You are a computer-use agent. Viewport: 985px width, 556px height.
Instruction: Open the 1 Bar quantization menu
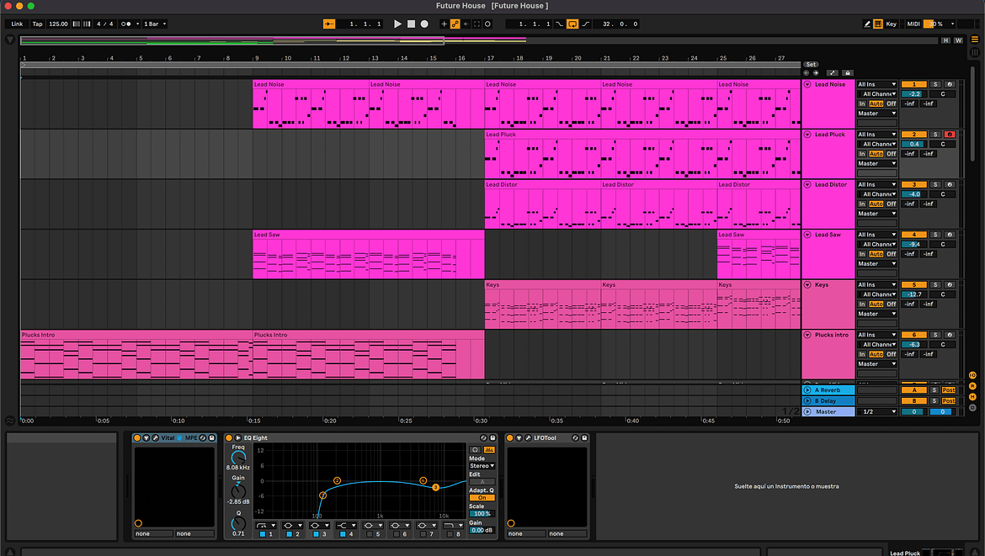155,24
